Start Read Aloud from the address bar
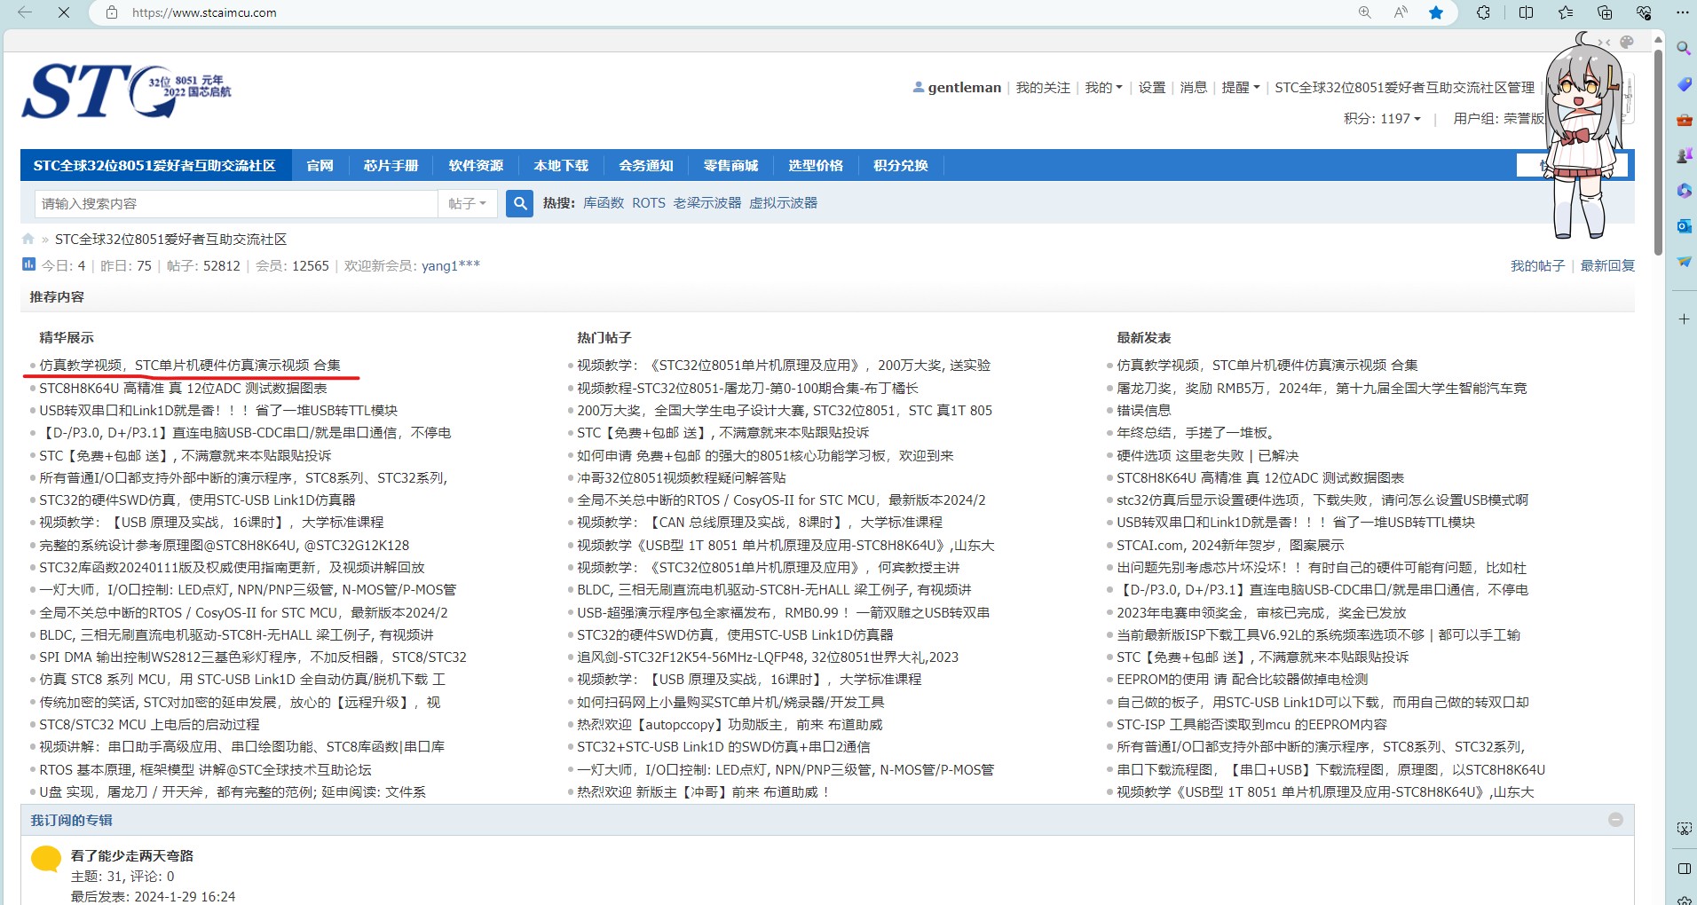The height and width of the screenshot is (905, 1697). point(1401,12)
